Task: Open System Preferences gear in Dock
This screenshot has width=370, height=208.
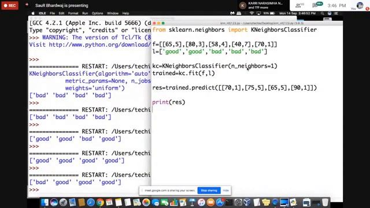Action: (x=238, y=202)
